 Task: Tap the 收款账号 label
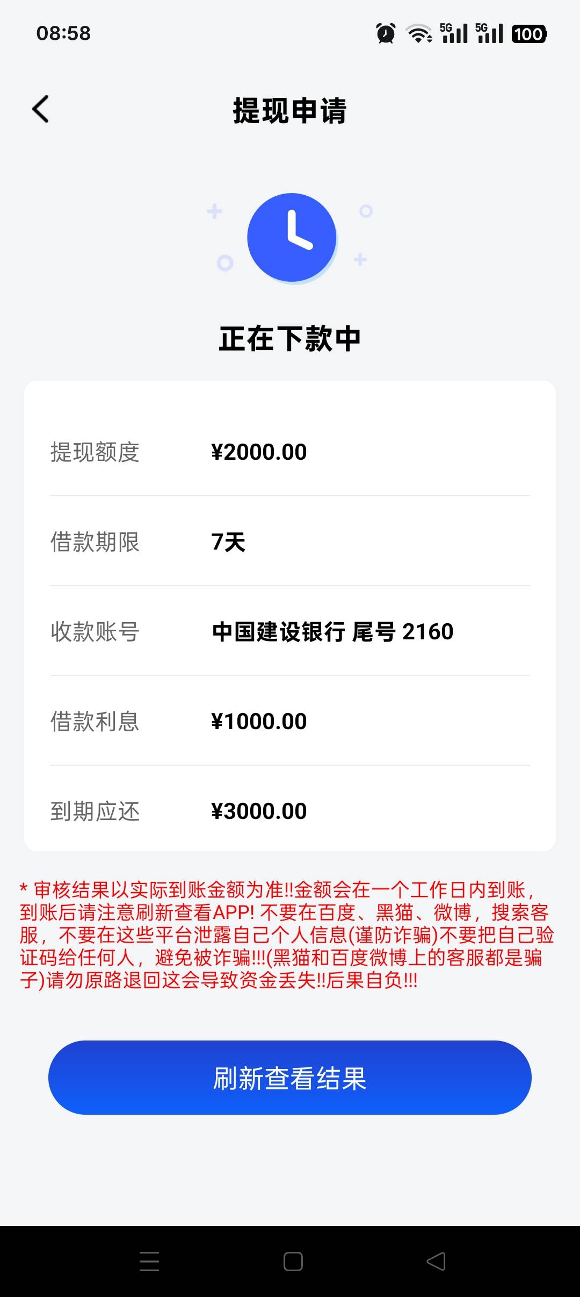(x=95, y=632)
